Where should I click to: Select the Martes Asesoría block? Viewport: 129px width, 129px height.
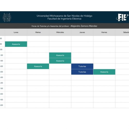[x=38, y=66]
